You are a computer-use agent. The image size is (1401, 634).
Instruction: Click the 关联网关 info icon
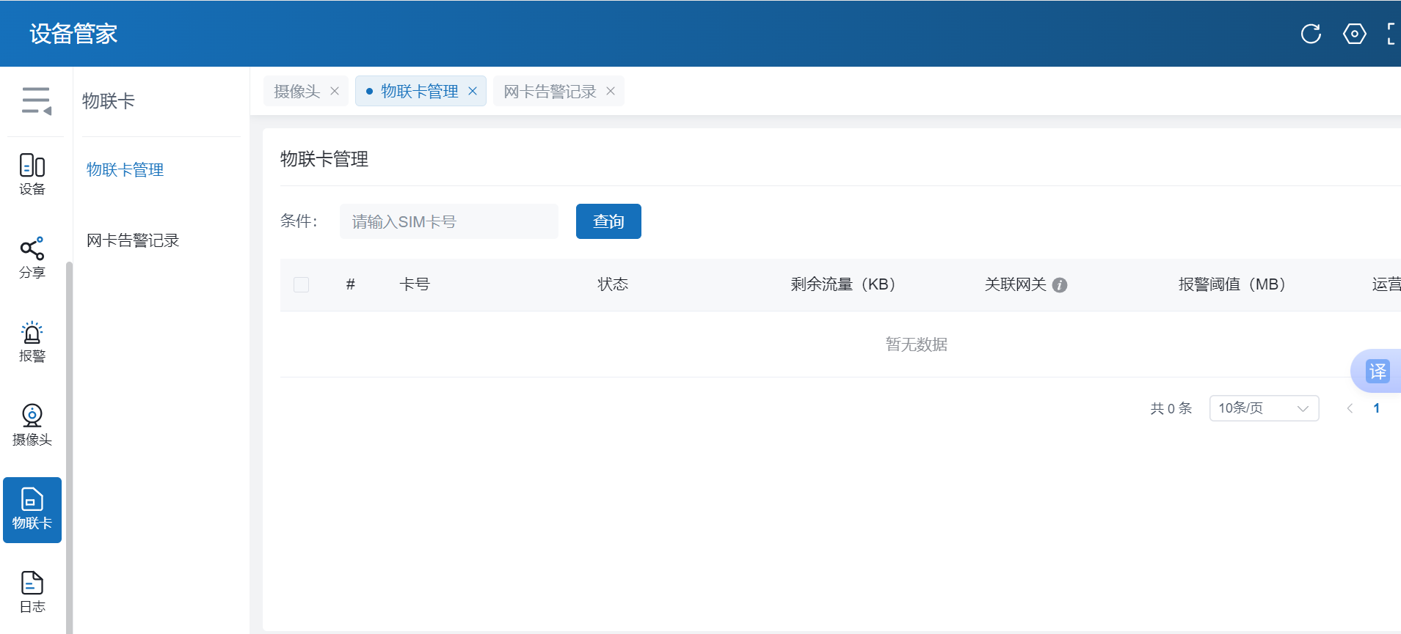[1060, 285]
